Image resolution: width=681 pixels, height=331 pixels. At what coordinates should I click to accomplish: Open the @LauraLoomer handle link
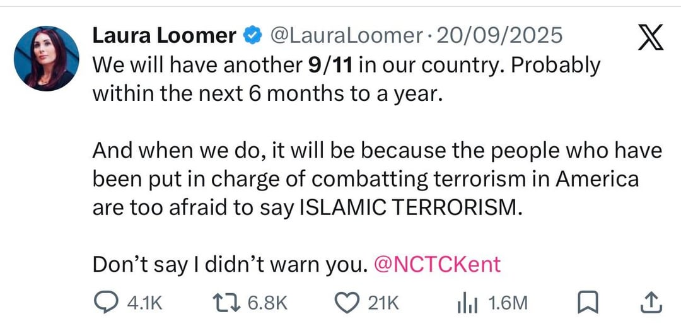[x=345, y=36]
